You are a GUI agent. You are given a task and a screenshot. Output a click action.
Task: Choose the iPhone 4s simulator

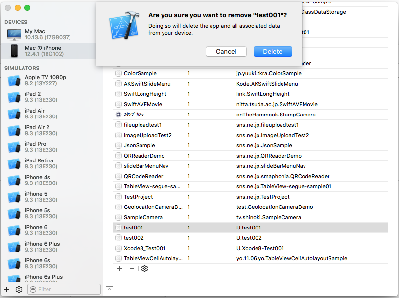coord(52,180)
